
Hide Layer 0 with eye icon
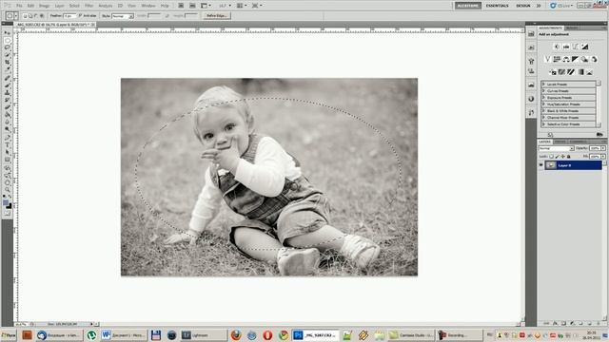coord(540,165)
